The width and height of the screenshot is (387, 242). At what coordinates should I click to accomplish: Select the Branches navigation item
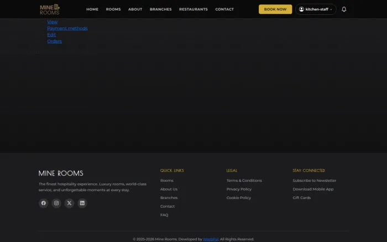point(160,9)
